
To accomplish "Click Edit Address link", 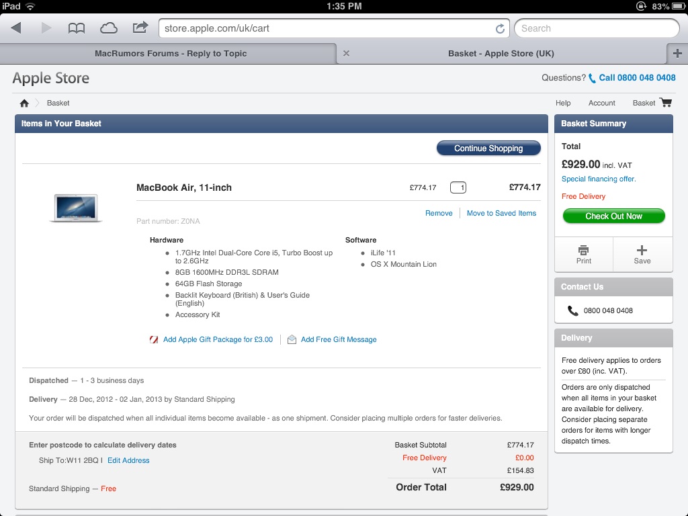I will (128, 460).
